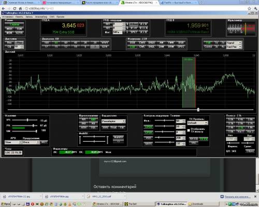Screen dimensions: 259x207
Task: Open the browser wrench settings menu
Action: (x=255, y=8)
